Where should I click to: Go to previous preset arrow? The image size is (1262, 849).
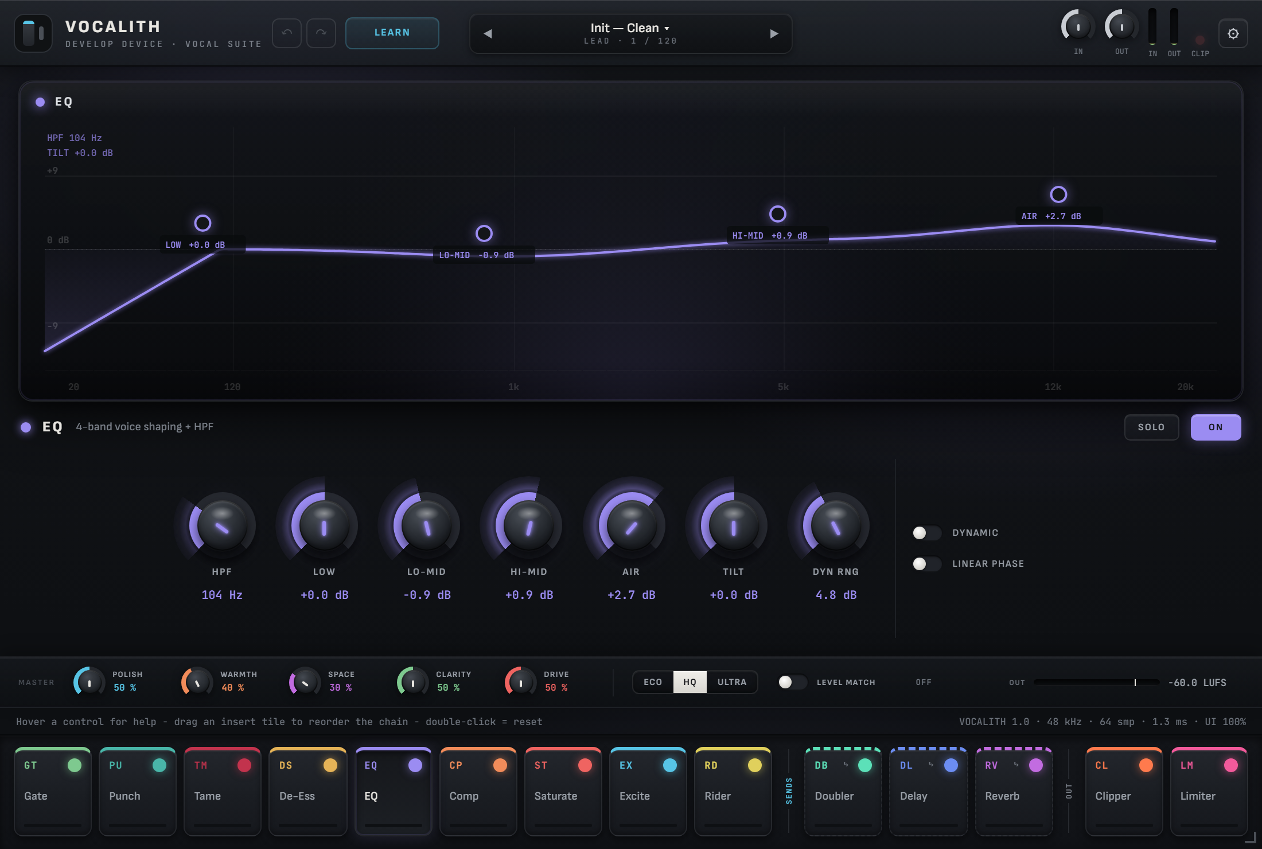tap(488, 33)
